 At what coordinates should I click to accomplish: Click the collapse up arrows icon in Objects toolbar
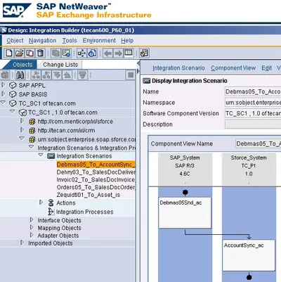pyautogui.click(x=67, y=75)
